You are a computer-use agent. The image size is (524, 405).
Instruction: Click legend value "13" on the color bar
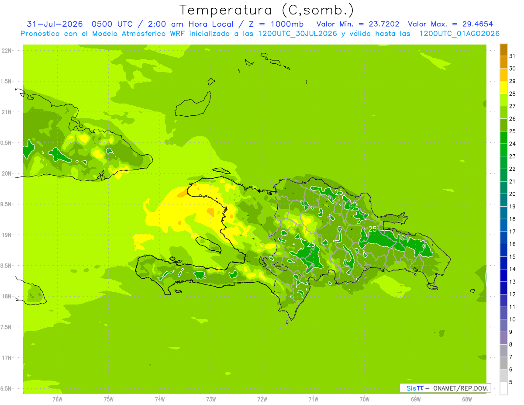(512, 282)
